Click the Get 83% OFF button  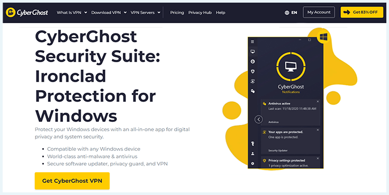pyautogui.click(x=361, y=12)
